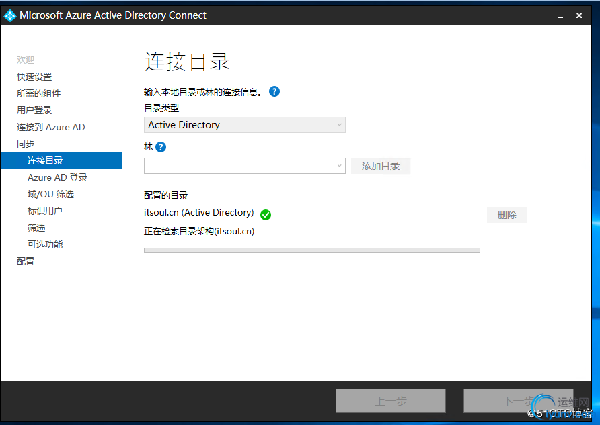Click the 连接目录 page heading

(x=187, y=62)
